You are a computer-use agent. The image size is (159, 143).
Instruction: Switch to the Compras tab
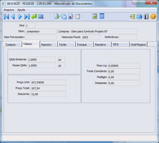(13, 44)
